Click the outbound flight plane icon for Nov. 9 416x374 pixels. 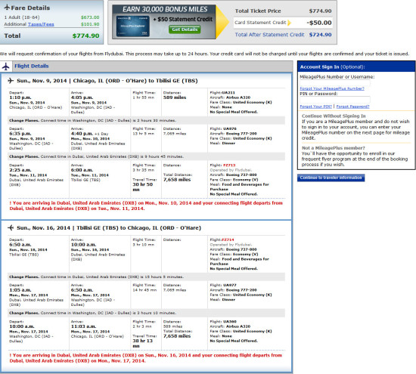(x=11, y=81)
